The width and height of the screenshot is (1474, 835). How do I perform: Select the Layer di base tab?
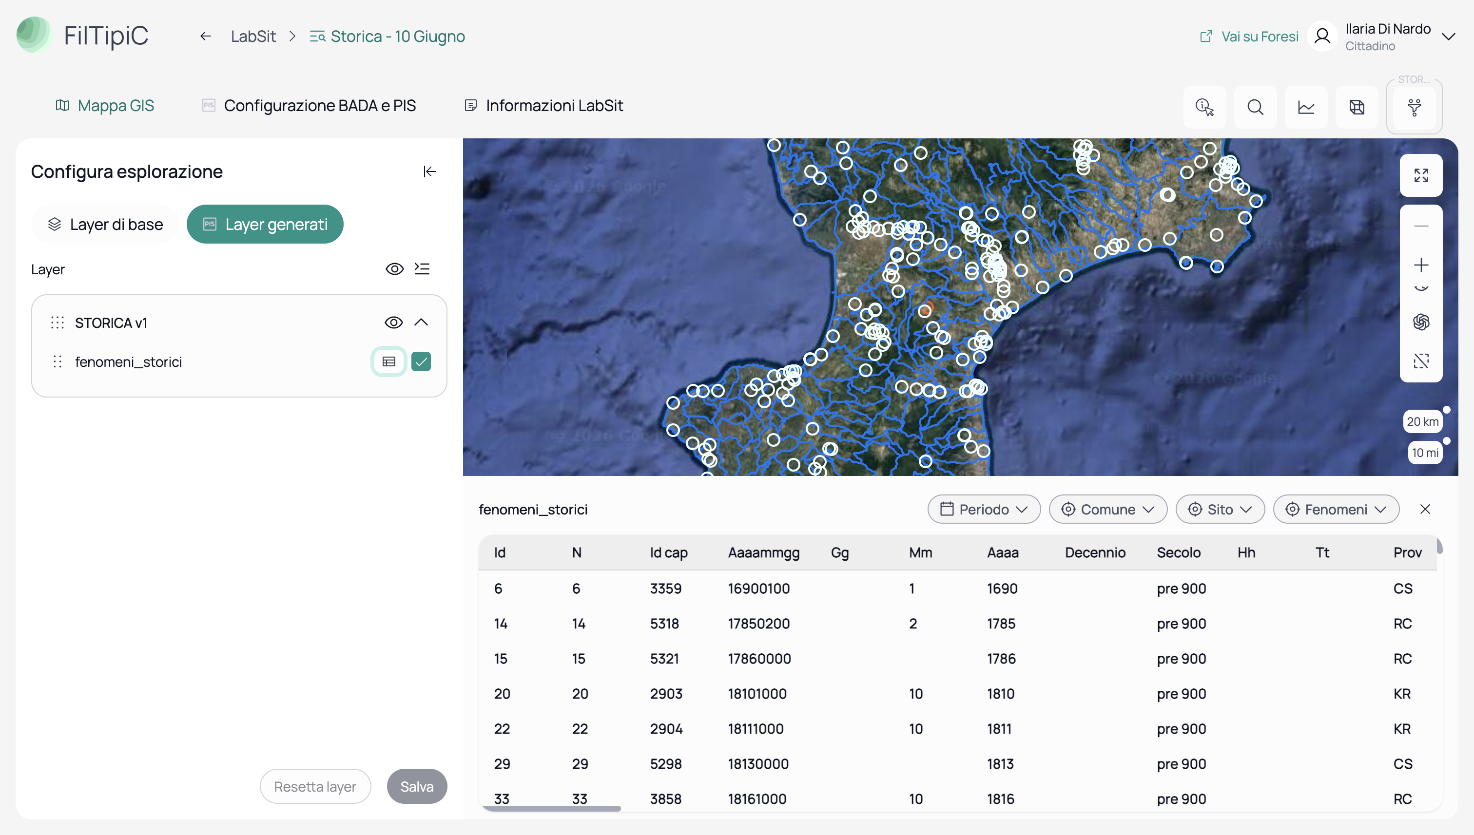105,224
